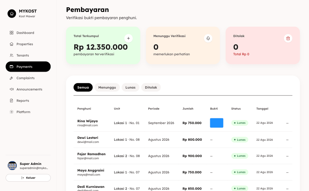Click the email dewi@mail.com
The height and width of the screenshot is (191, 309).
click(x=88, y=142)
